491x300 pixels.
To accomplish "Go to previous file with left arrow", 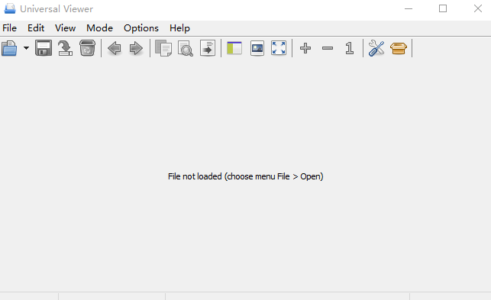I will tap(115, 49).
